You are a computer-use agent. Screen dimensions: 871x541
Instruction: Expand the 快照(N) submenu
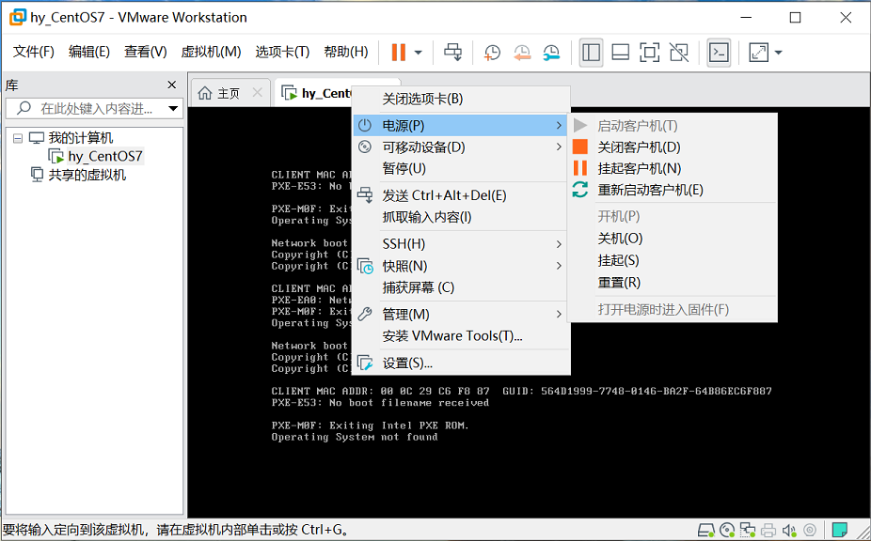click(x=461, y=266)
